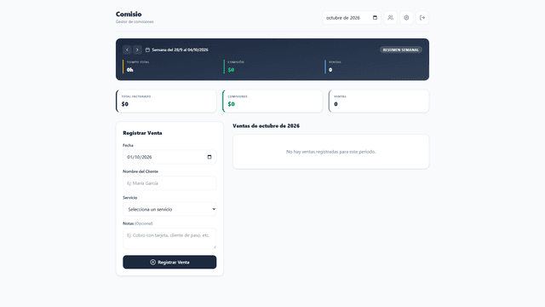Go to next week arrow
Image resolution: width=545 pixels, height=307 pixels.
pyautogui.click(x=137, y=49)
